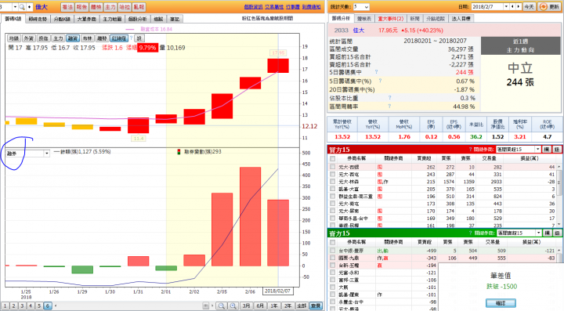Image resolution: width=564 pixels, height=311 pixels.
Task: Switch to the 法人目標 tab
Action: pos(461,19)
